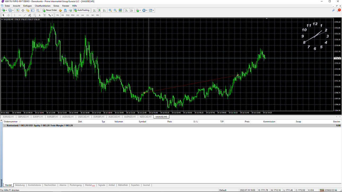Toggle the AutoTrading button
Image resolution: width=342 pixels, height=192 pixels.
point(82,10)
